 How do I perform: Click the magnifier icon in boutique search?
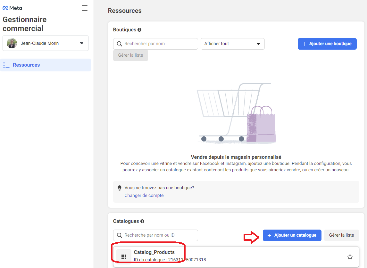click(119, 44)
